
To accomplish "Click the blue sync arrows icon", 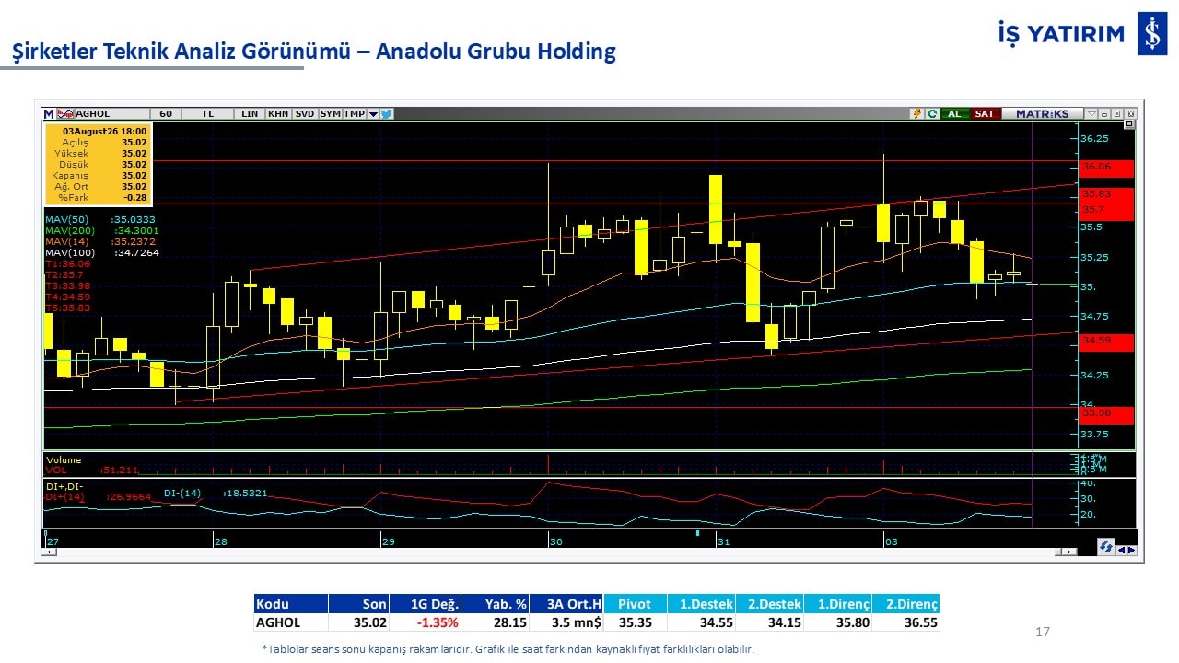I will click(1106, 547).
